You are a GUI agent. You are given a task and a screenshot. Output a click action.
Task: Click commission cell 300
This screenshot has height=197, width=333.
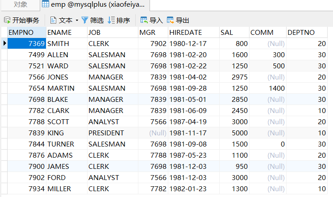268,54
